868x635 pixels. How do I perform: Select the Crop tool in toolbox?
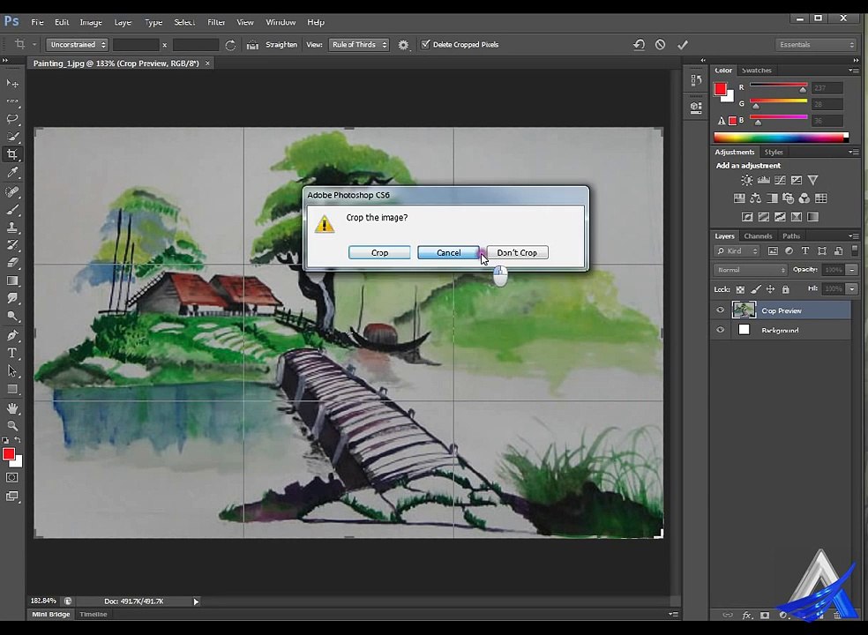(x=12, y=154)
